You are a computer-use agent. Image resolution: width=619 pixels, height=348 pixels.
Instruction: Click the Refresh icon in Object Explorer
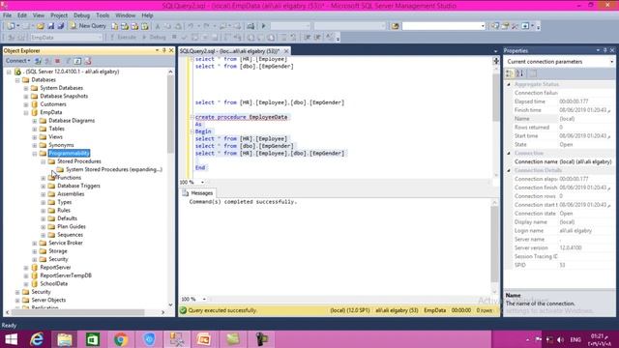77,61
